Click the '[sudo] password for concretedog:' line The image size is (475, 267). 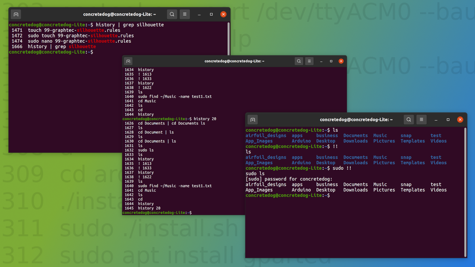click(289, 179)
